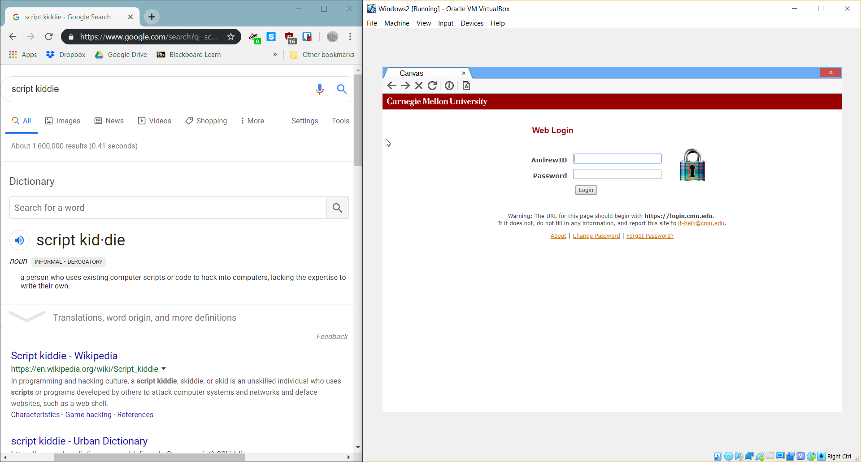Go back in the Chrome browser
The height and width of the screenshot is (462, 861).
point(13,36)
